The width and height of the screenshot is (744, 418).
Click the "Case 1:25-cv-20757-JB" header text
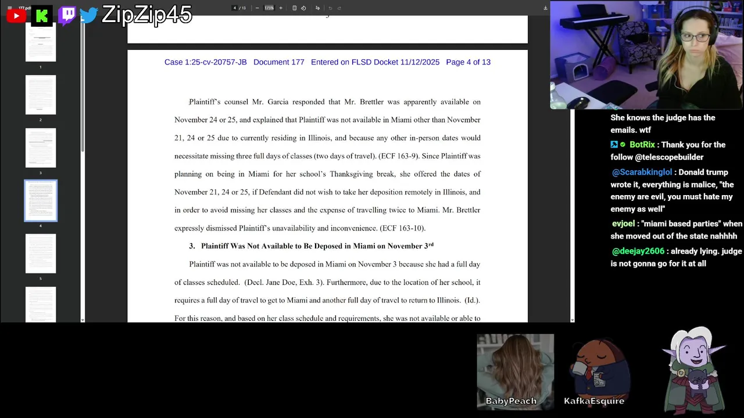tap(205, 62)
